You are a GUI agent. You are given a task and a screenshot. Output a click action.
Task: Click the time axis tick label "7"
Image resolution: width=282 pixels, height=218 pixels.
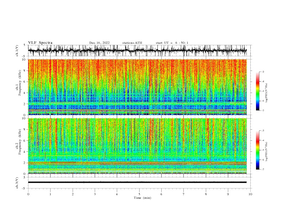click(184, 194)
